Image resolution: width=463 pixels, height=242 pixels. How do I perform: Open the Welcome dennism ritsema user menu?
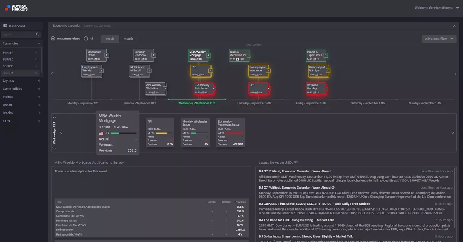coord(437,8)
